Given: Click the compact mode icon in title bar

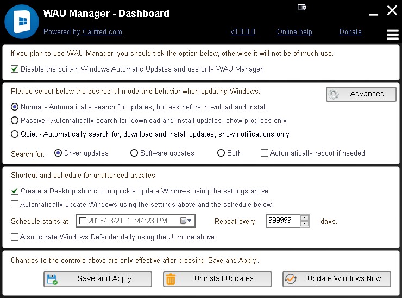Looking at the screenshot, I should coord(301,8).
